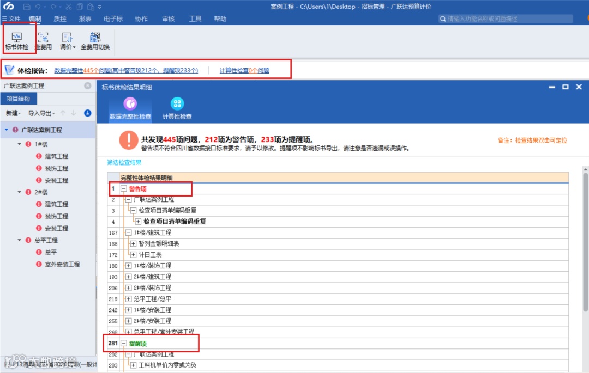Switch to the 电子标 ribbon tab

(113, 19)
